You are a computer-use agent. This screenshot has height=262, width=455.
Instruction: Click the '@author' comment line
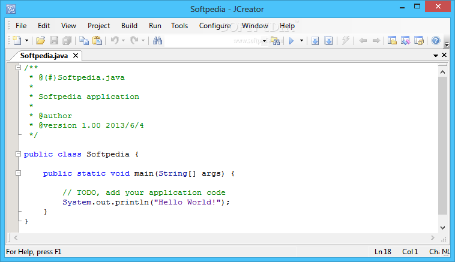55,116
